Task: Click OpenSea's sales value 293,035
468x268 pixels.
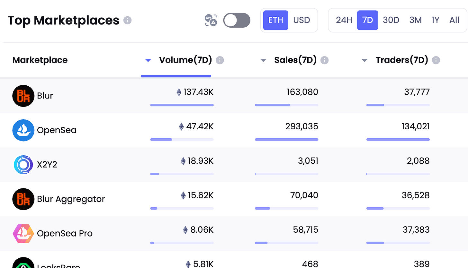Action: [x=302, y=126]
